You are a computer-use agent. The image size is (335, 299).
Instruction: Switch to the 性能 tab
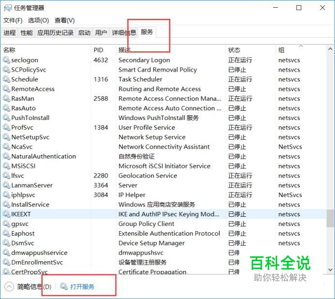27,32
